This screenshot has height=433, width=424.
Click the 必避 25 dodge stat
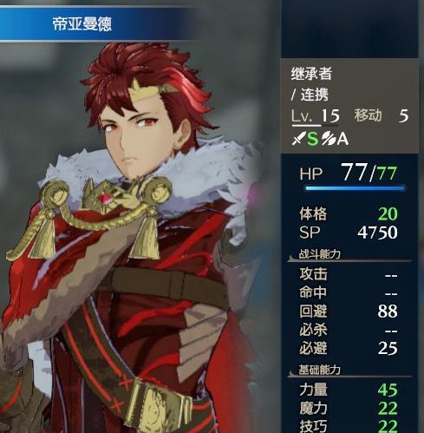coord(349,348)
